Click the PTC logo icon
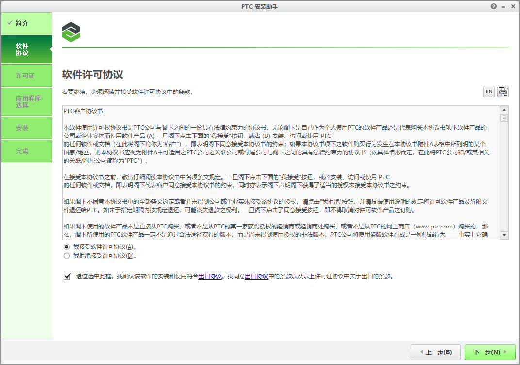520x365 pixels. click(x=71, y=31)
